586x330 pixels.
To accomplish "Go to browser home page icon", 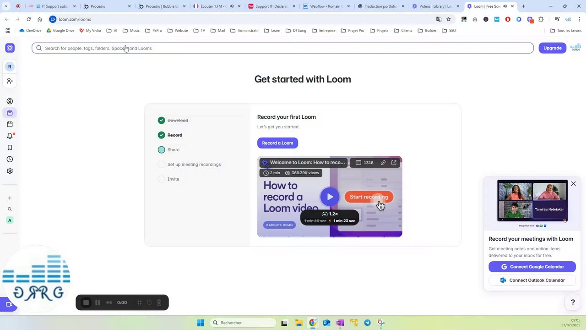I will pos(40,19).
